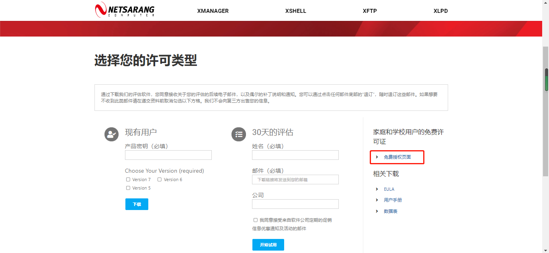Open the XMANAGER menu

pos(213,11)
